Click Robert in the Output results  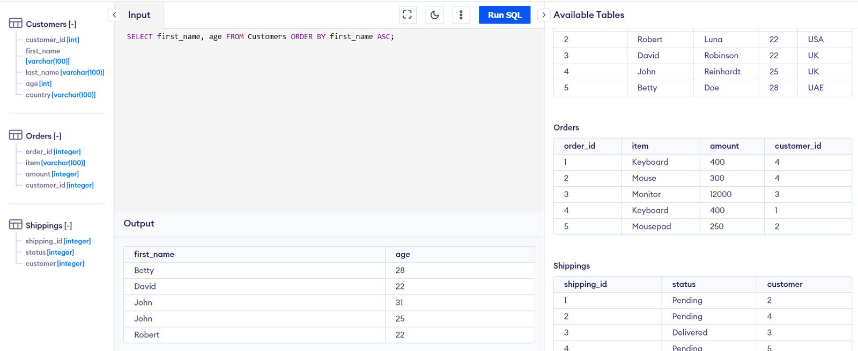point(146,334)
